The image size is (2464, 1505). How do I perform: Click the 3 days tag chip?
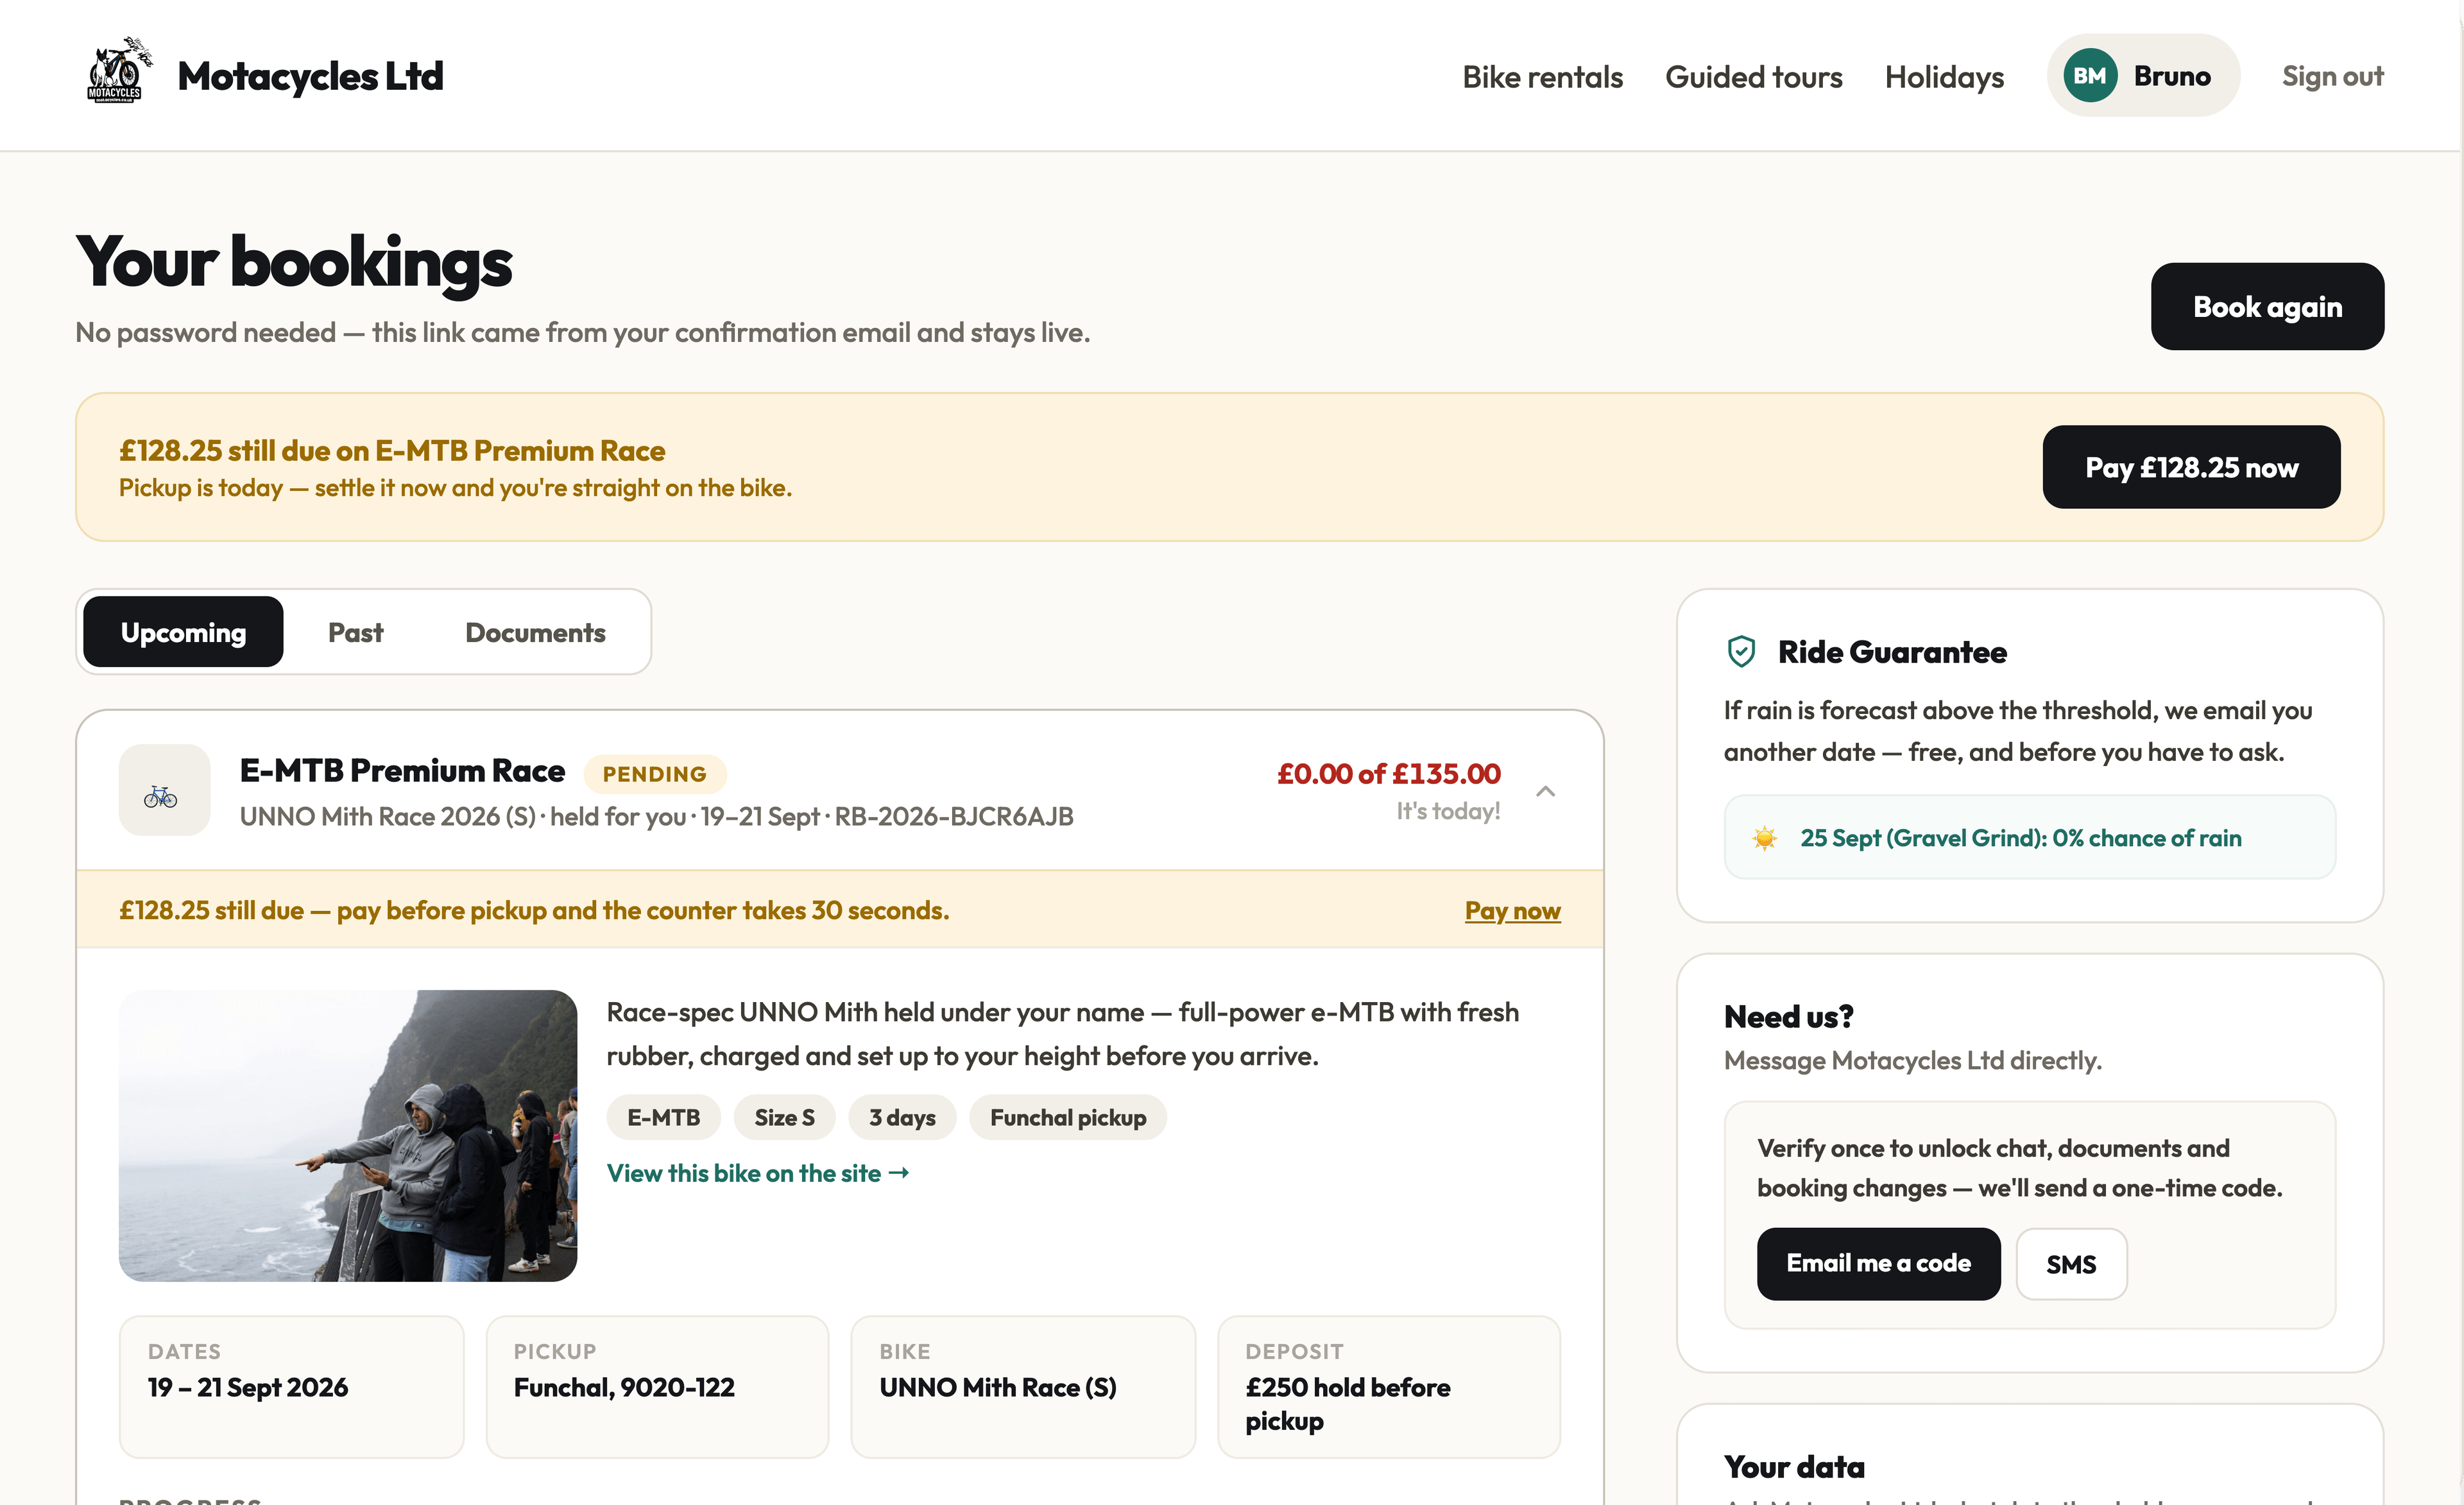[902, 1117]
